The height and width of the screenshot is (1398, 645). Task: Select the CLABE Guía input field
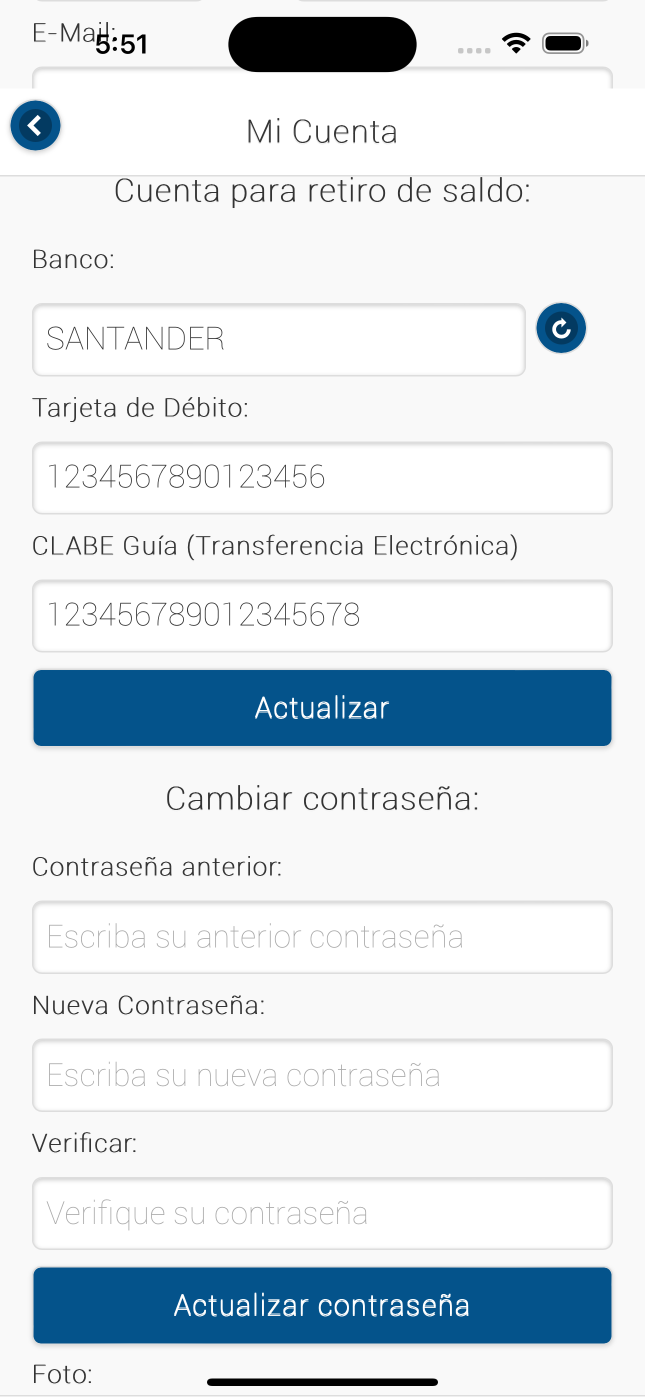coord(322,615)
